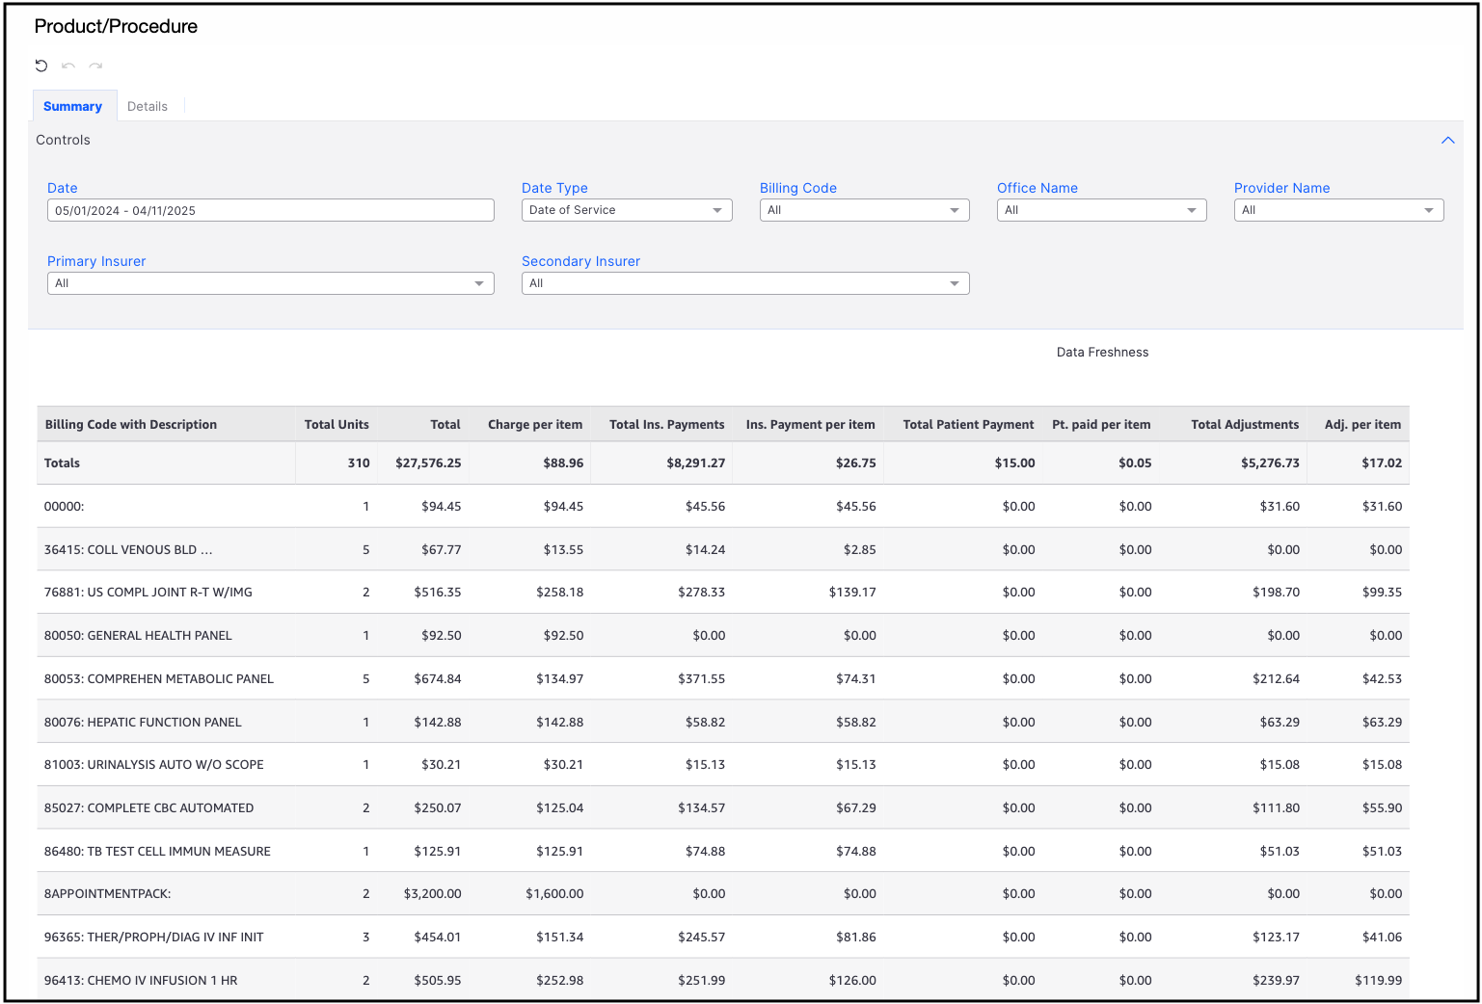Click the Charge per item column header

coord(535,425)
